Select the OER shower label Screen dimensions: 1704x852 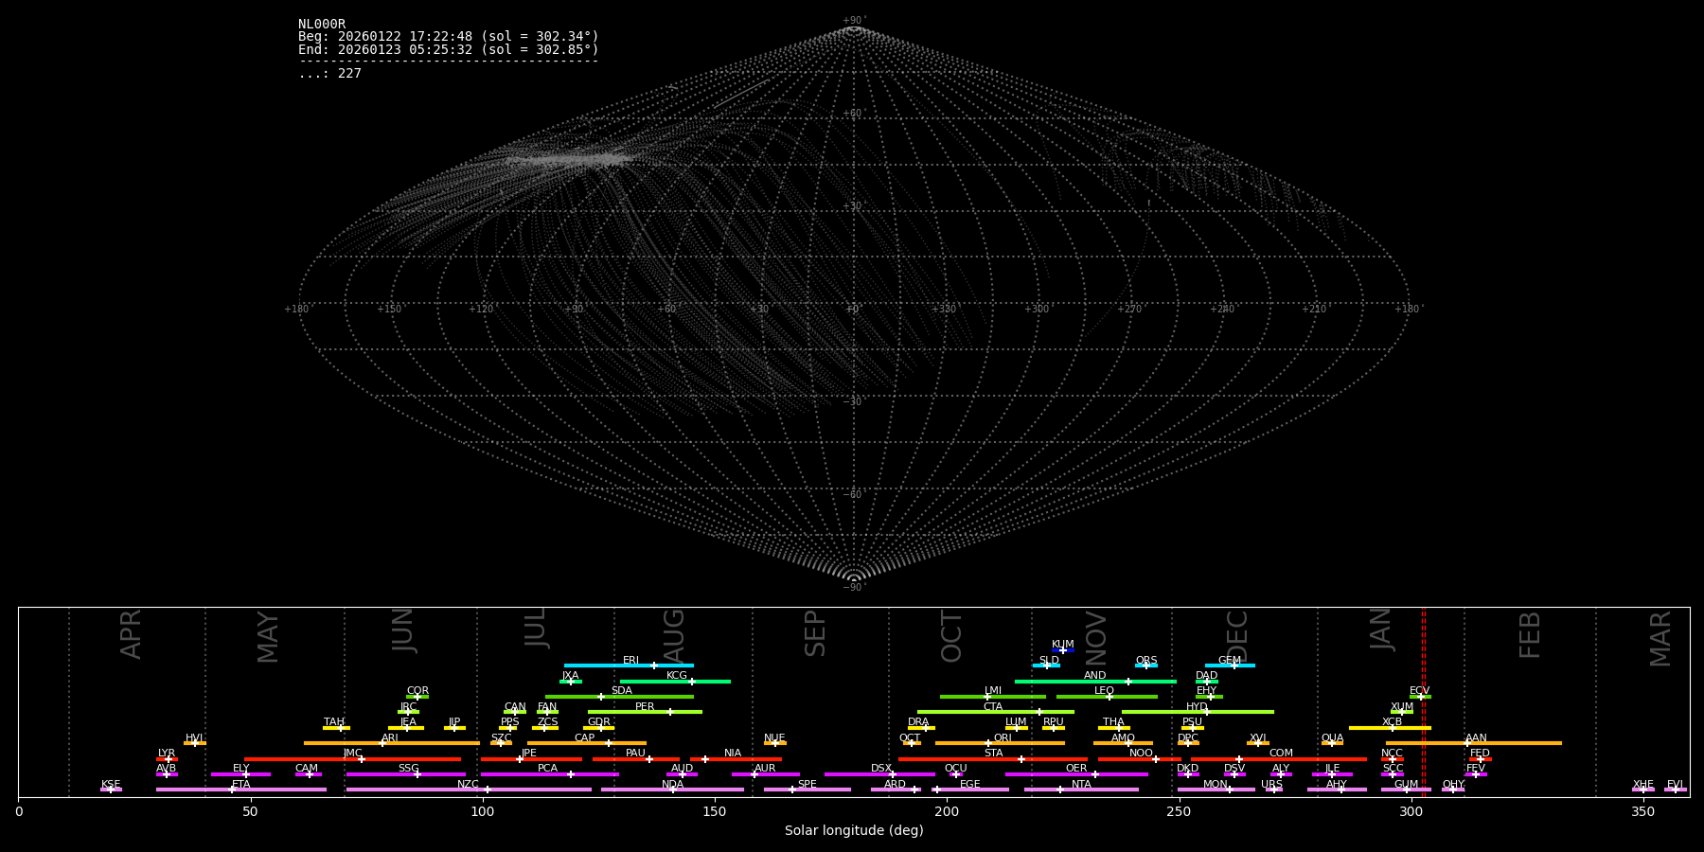click(x=1076, y=769)
